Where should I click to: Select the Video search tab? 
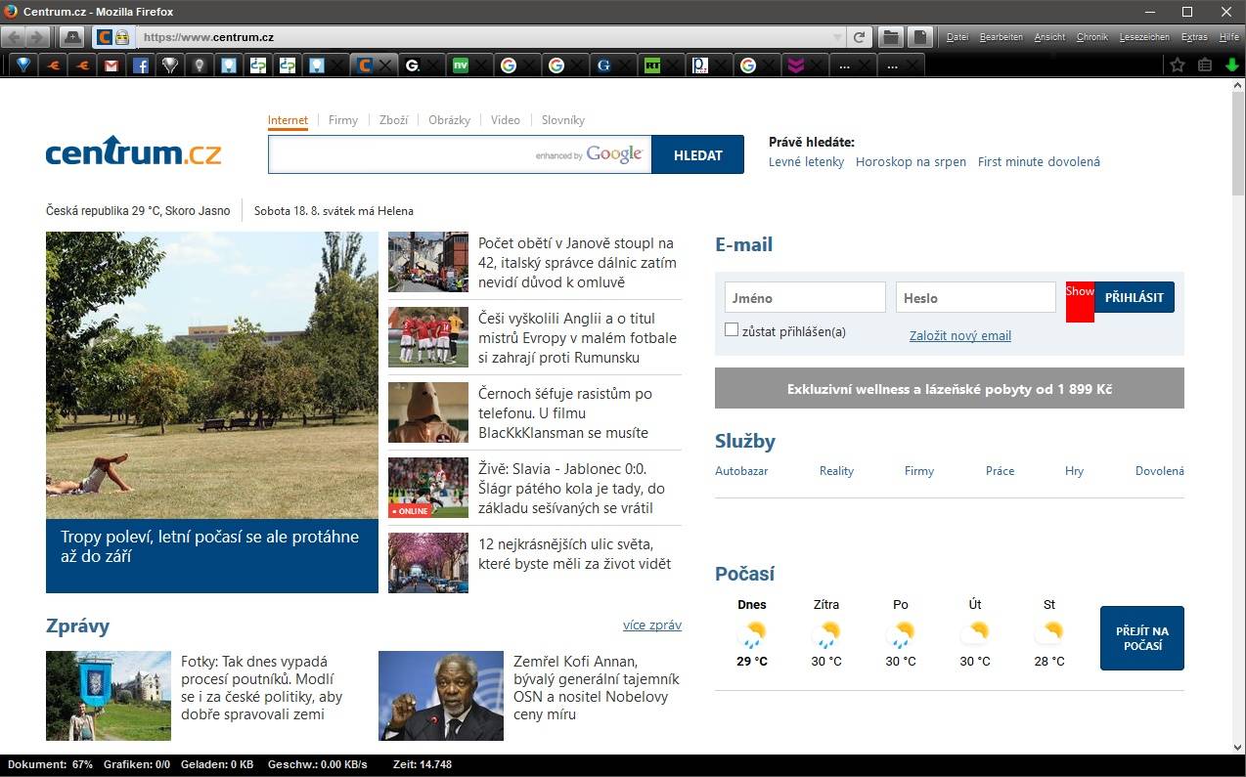click(506, 120)
